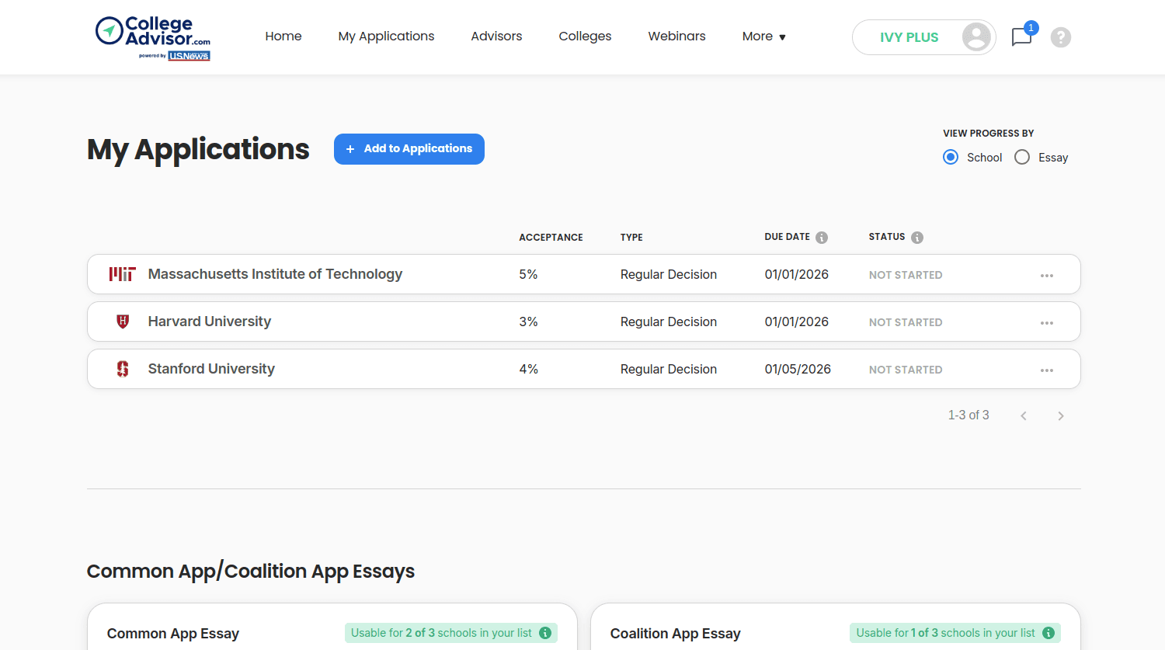The height and width of the screenshot is (650, 1165).
Task: Click the TYPE column header
Action: coord(631,238)
